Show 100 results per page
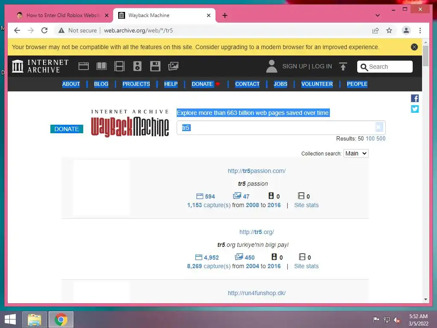This screenshot has height=328, width=437. (370, 139)
